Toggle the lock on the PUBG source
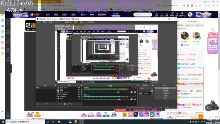 (x=81, y=99)
